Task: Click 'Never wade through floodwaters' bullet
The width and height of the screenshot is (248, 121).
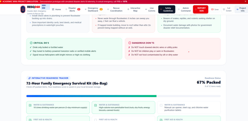Action: [123, 20]
